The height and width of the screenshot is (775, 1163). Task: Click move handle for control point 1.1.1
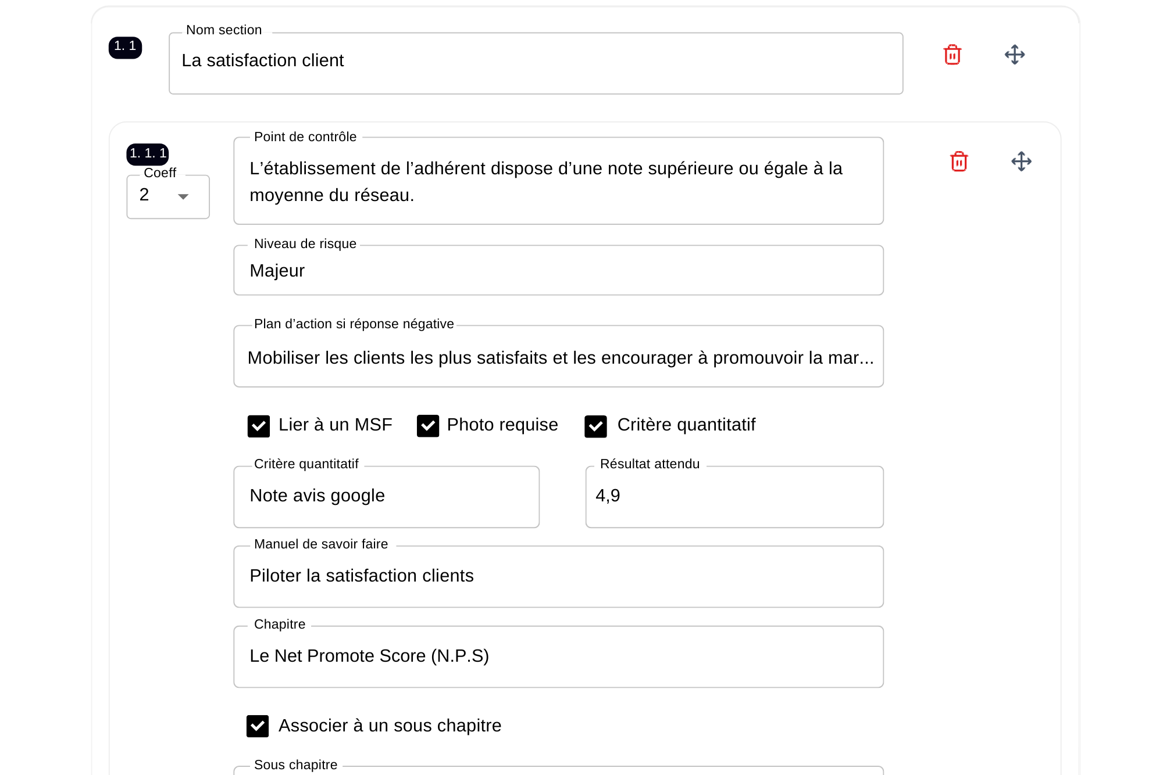pos(1021,162)
